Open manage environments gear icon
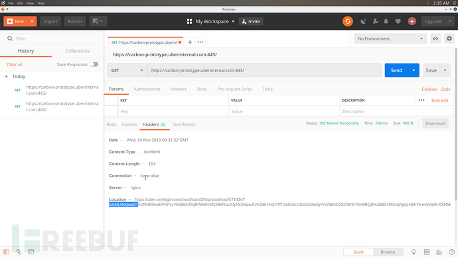The height and width of the screenshot is (257, 458). tap(449, 38)
